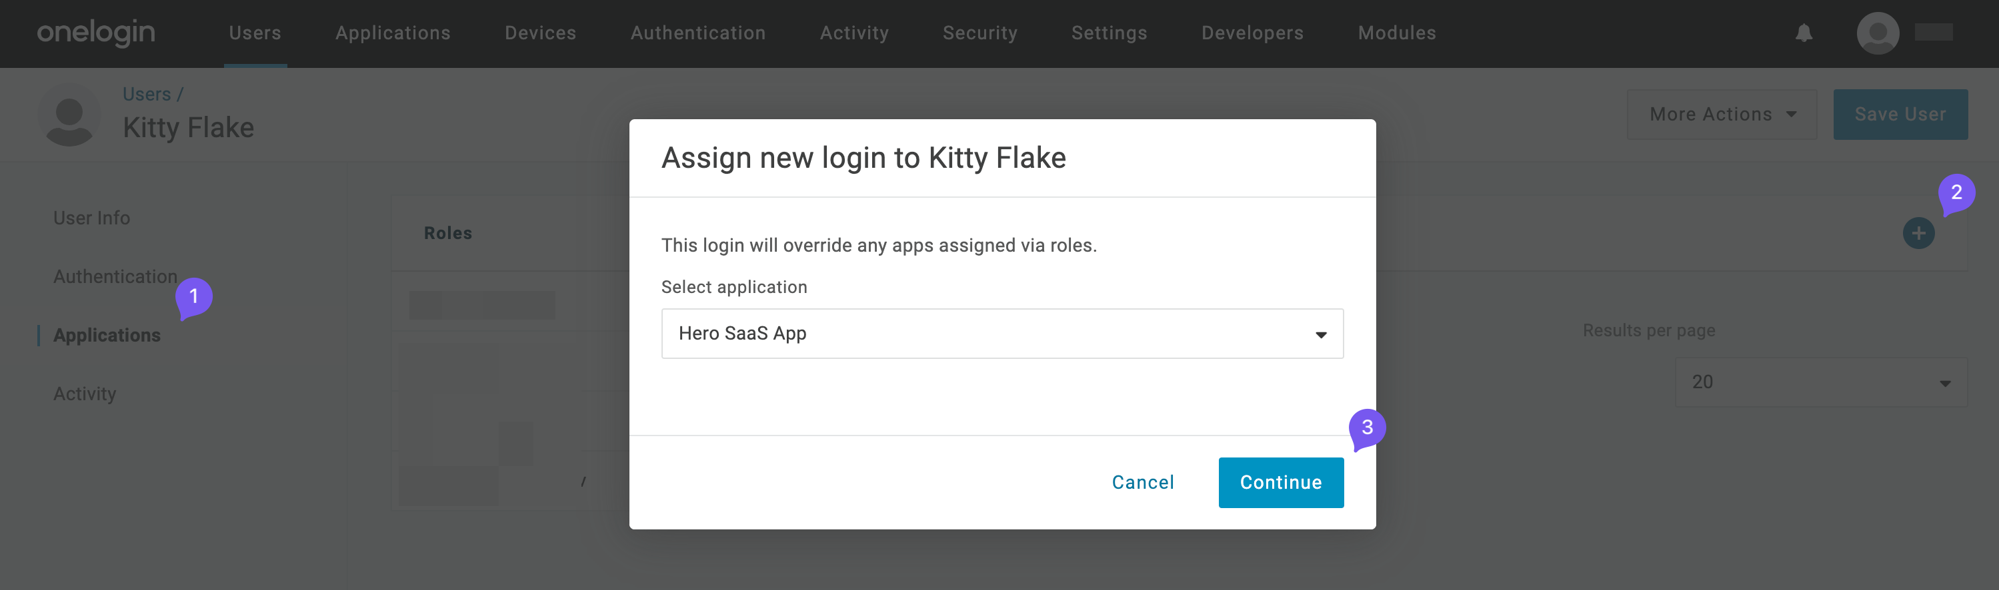Open notifications via the bell icon

click(1804, 33)
